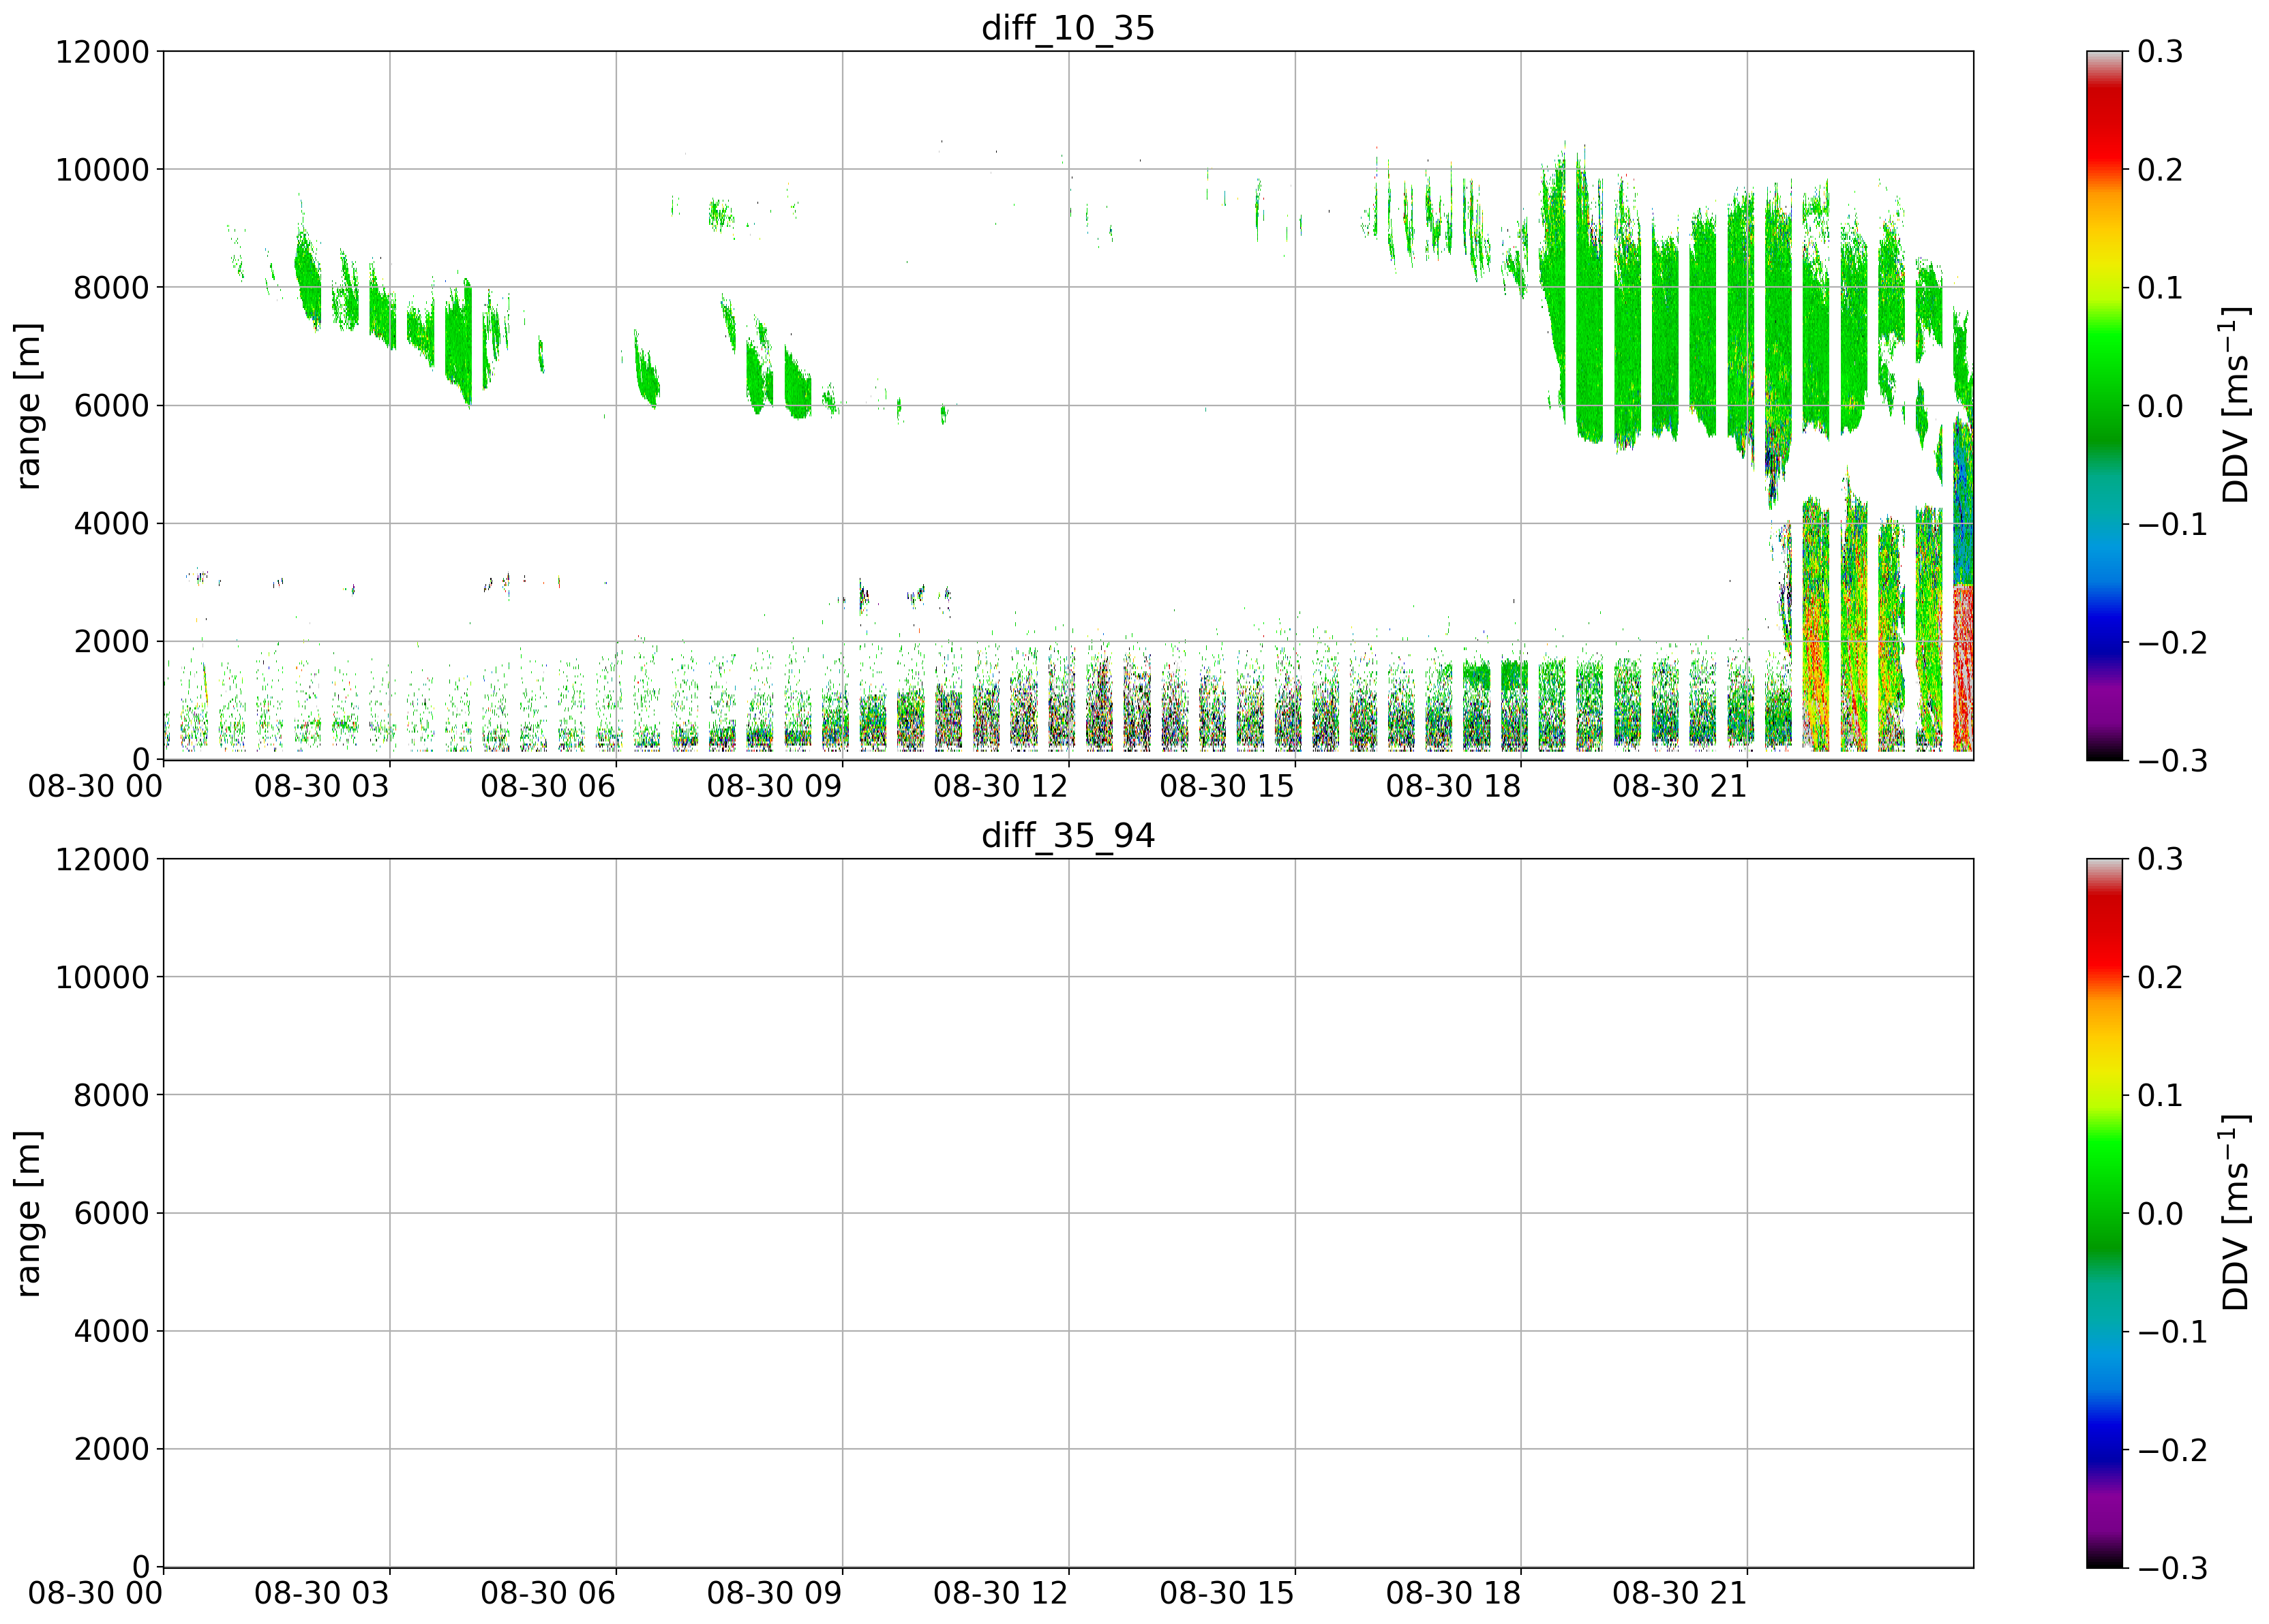The height and width of the screenshot is (1624, 2269).
Task: Click the 12000 range tick on diff_35_94
Action: 102,859
